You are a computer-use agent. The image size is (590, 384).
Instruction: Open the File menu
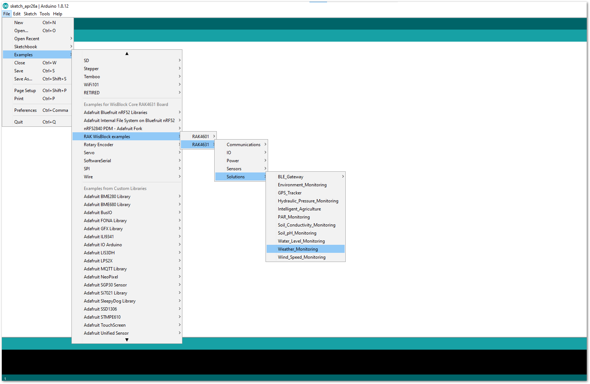(7, 14)
